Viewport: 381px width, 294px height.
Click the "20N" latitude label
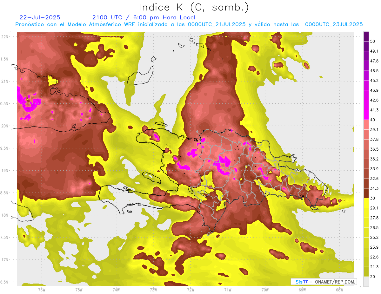[x=5, y=126]
